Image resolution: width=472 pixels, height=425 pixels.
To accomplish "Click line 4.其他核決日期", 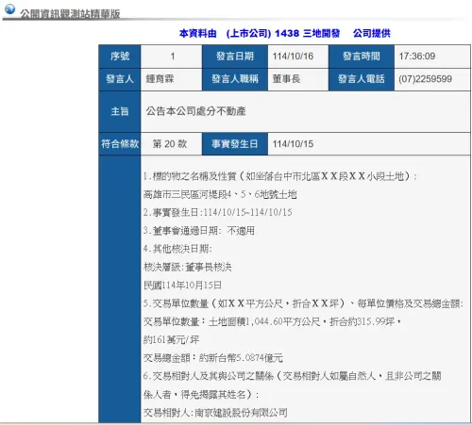I will coord(177,249).
